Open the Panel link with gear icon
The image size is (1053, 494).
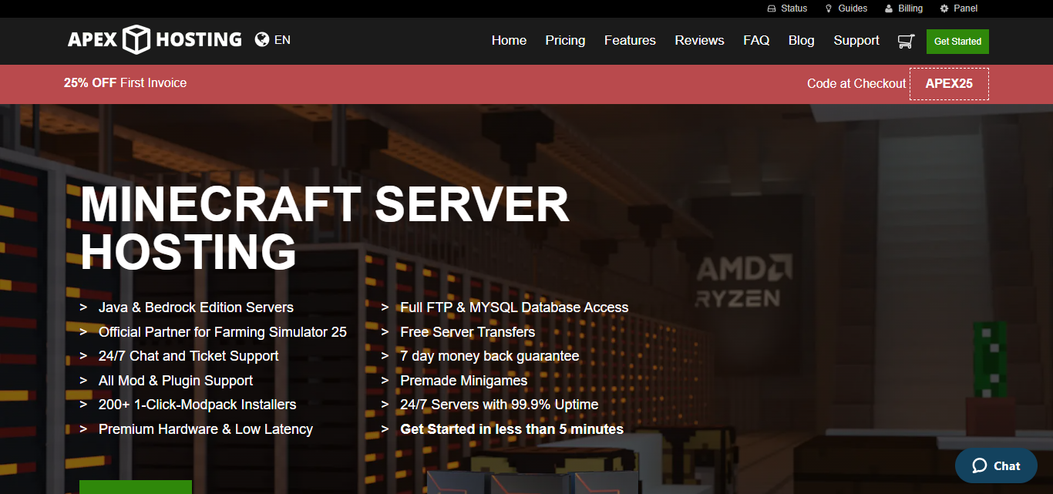958,8
